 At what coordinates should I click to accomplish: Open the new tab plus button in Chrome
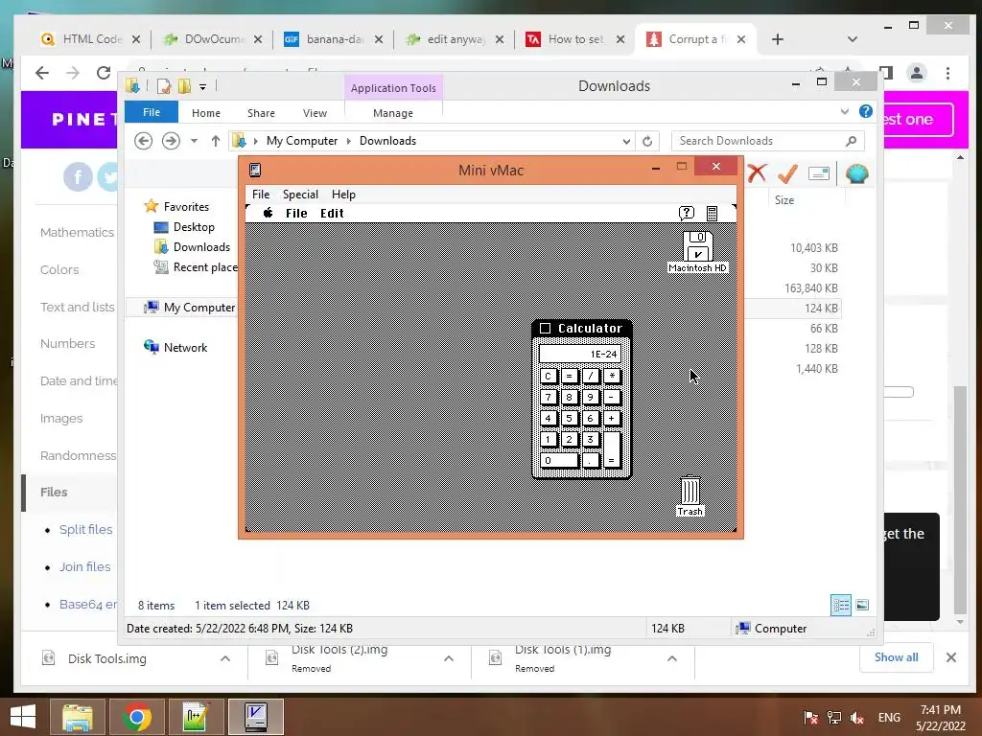[777, 39]
